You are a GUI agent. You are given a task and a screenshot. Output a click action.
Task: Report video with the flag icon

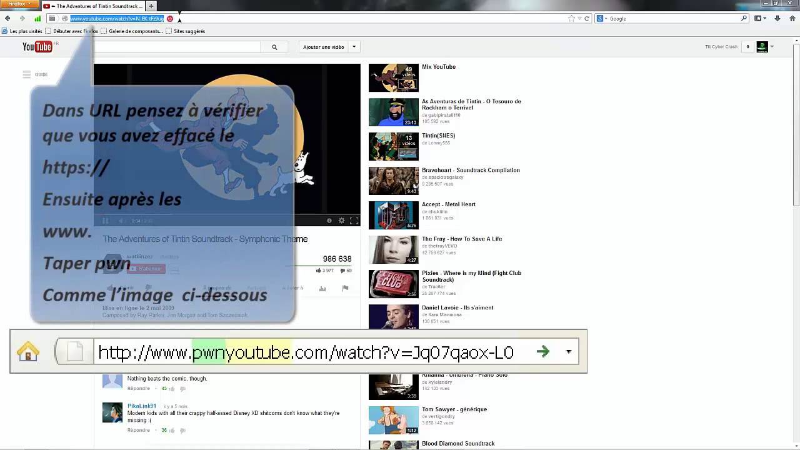point(345,288)
